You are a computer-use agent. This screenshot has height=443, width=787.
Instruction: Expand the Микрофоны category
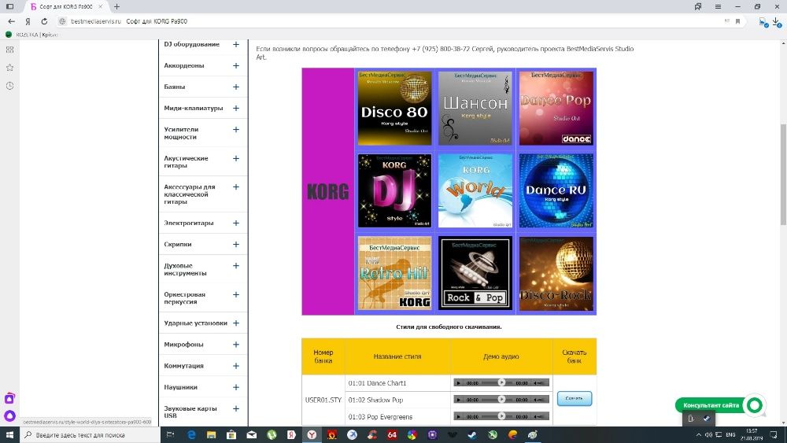click(x=236, y=345)
